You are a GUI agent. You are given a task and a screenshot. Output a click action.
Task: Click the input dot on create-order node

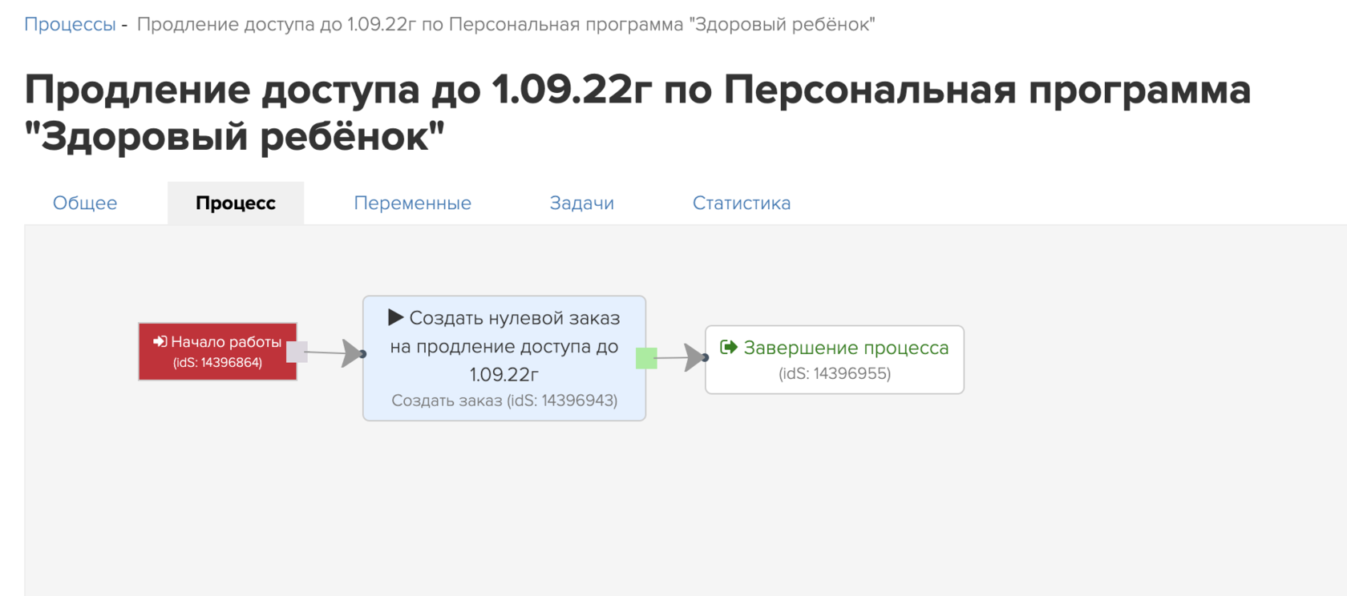[363, 354]
